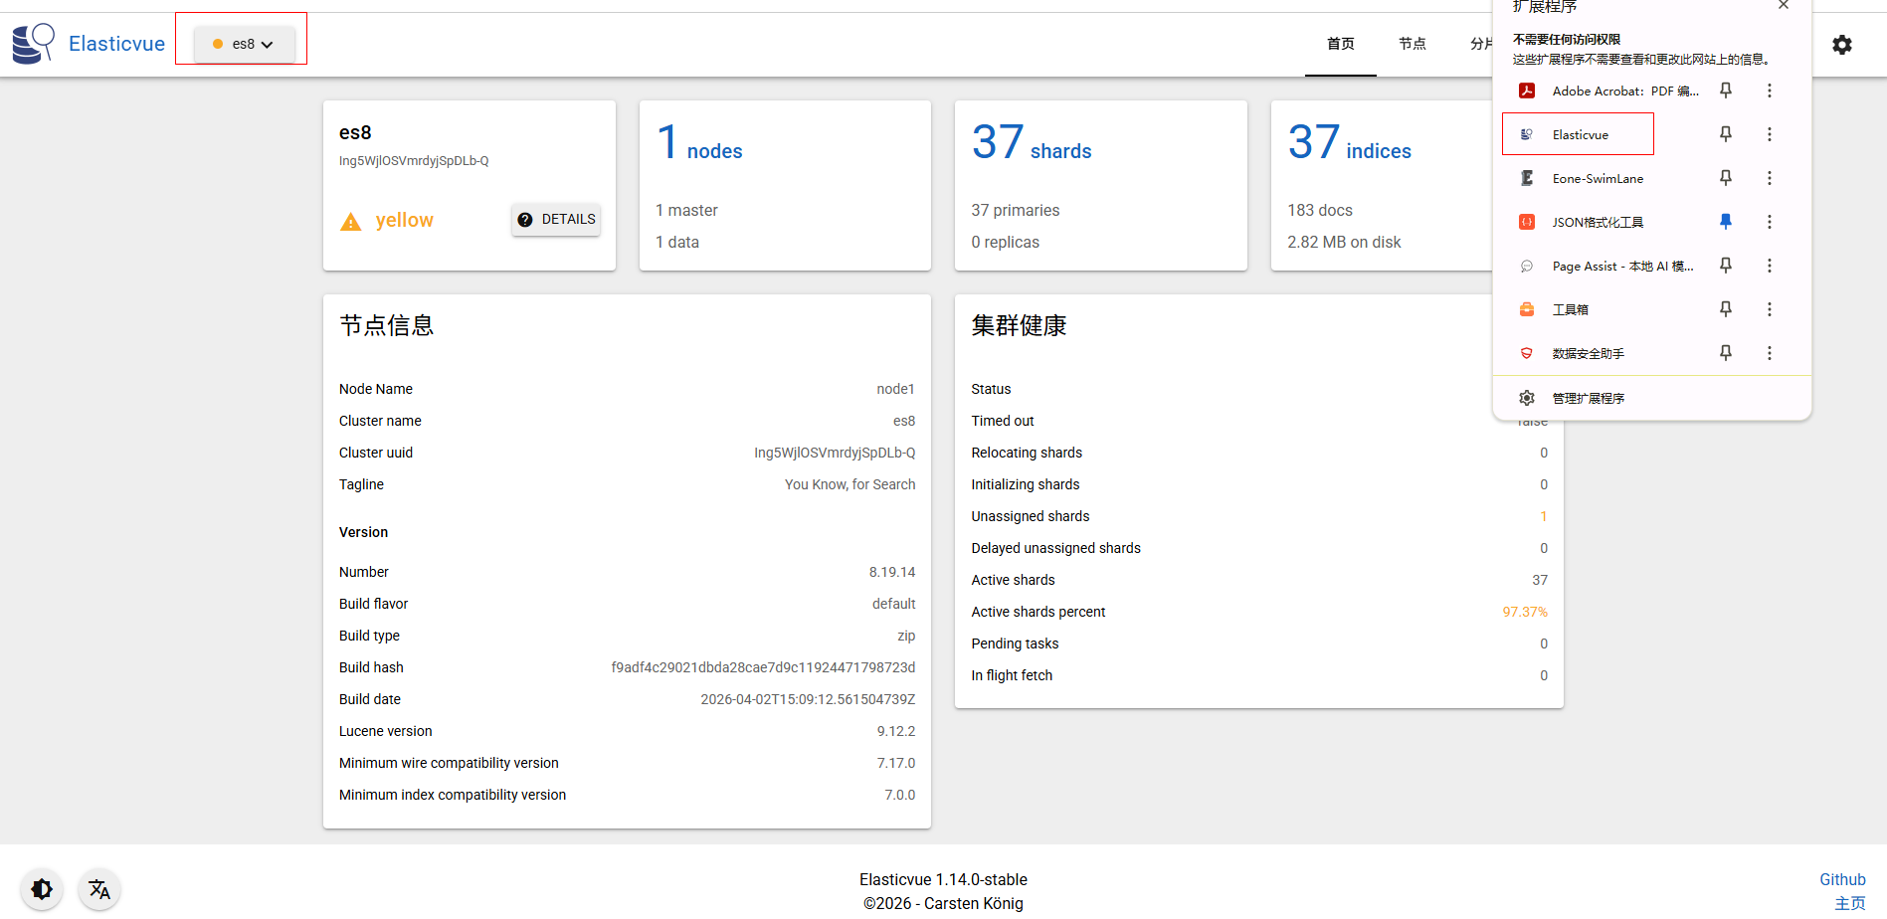This screenshot has width=1887, height=919.
Task: Open more options for 数据安全助手
Action: tap(1770, 353)
